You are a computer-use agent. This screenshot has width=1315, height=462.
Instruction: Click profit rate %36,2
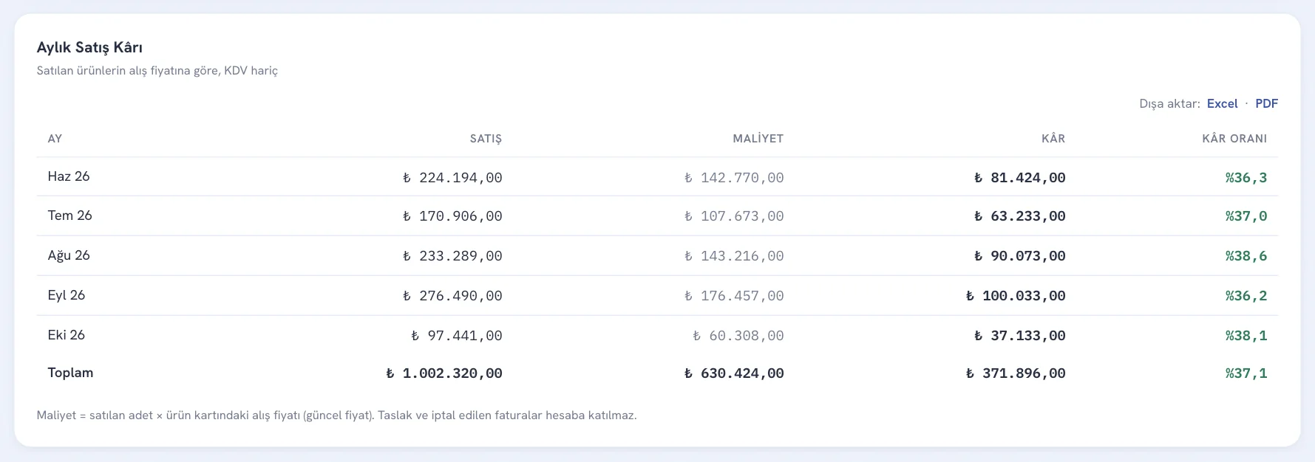[1246, 296]
